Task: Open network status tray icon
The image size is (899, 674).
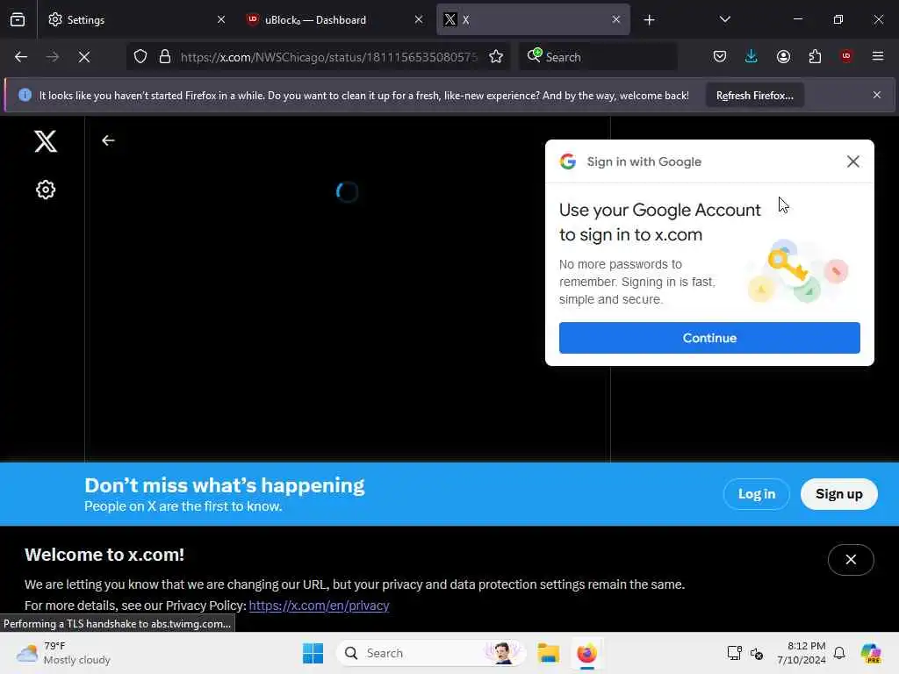Action: point(734,653)
